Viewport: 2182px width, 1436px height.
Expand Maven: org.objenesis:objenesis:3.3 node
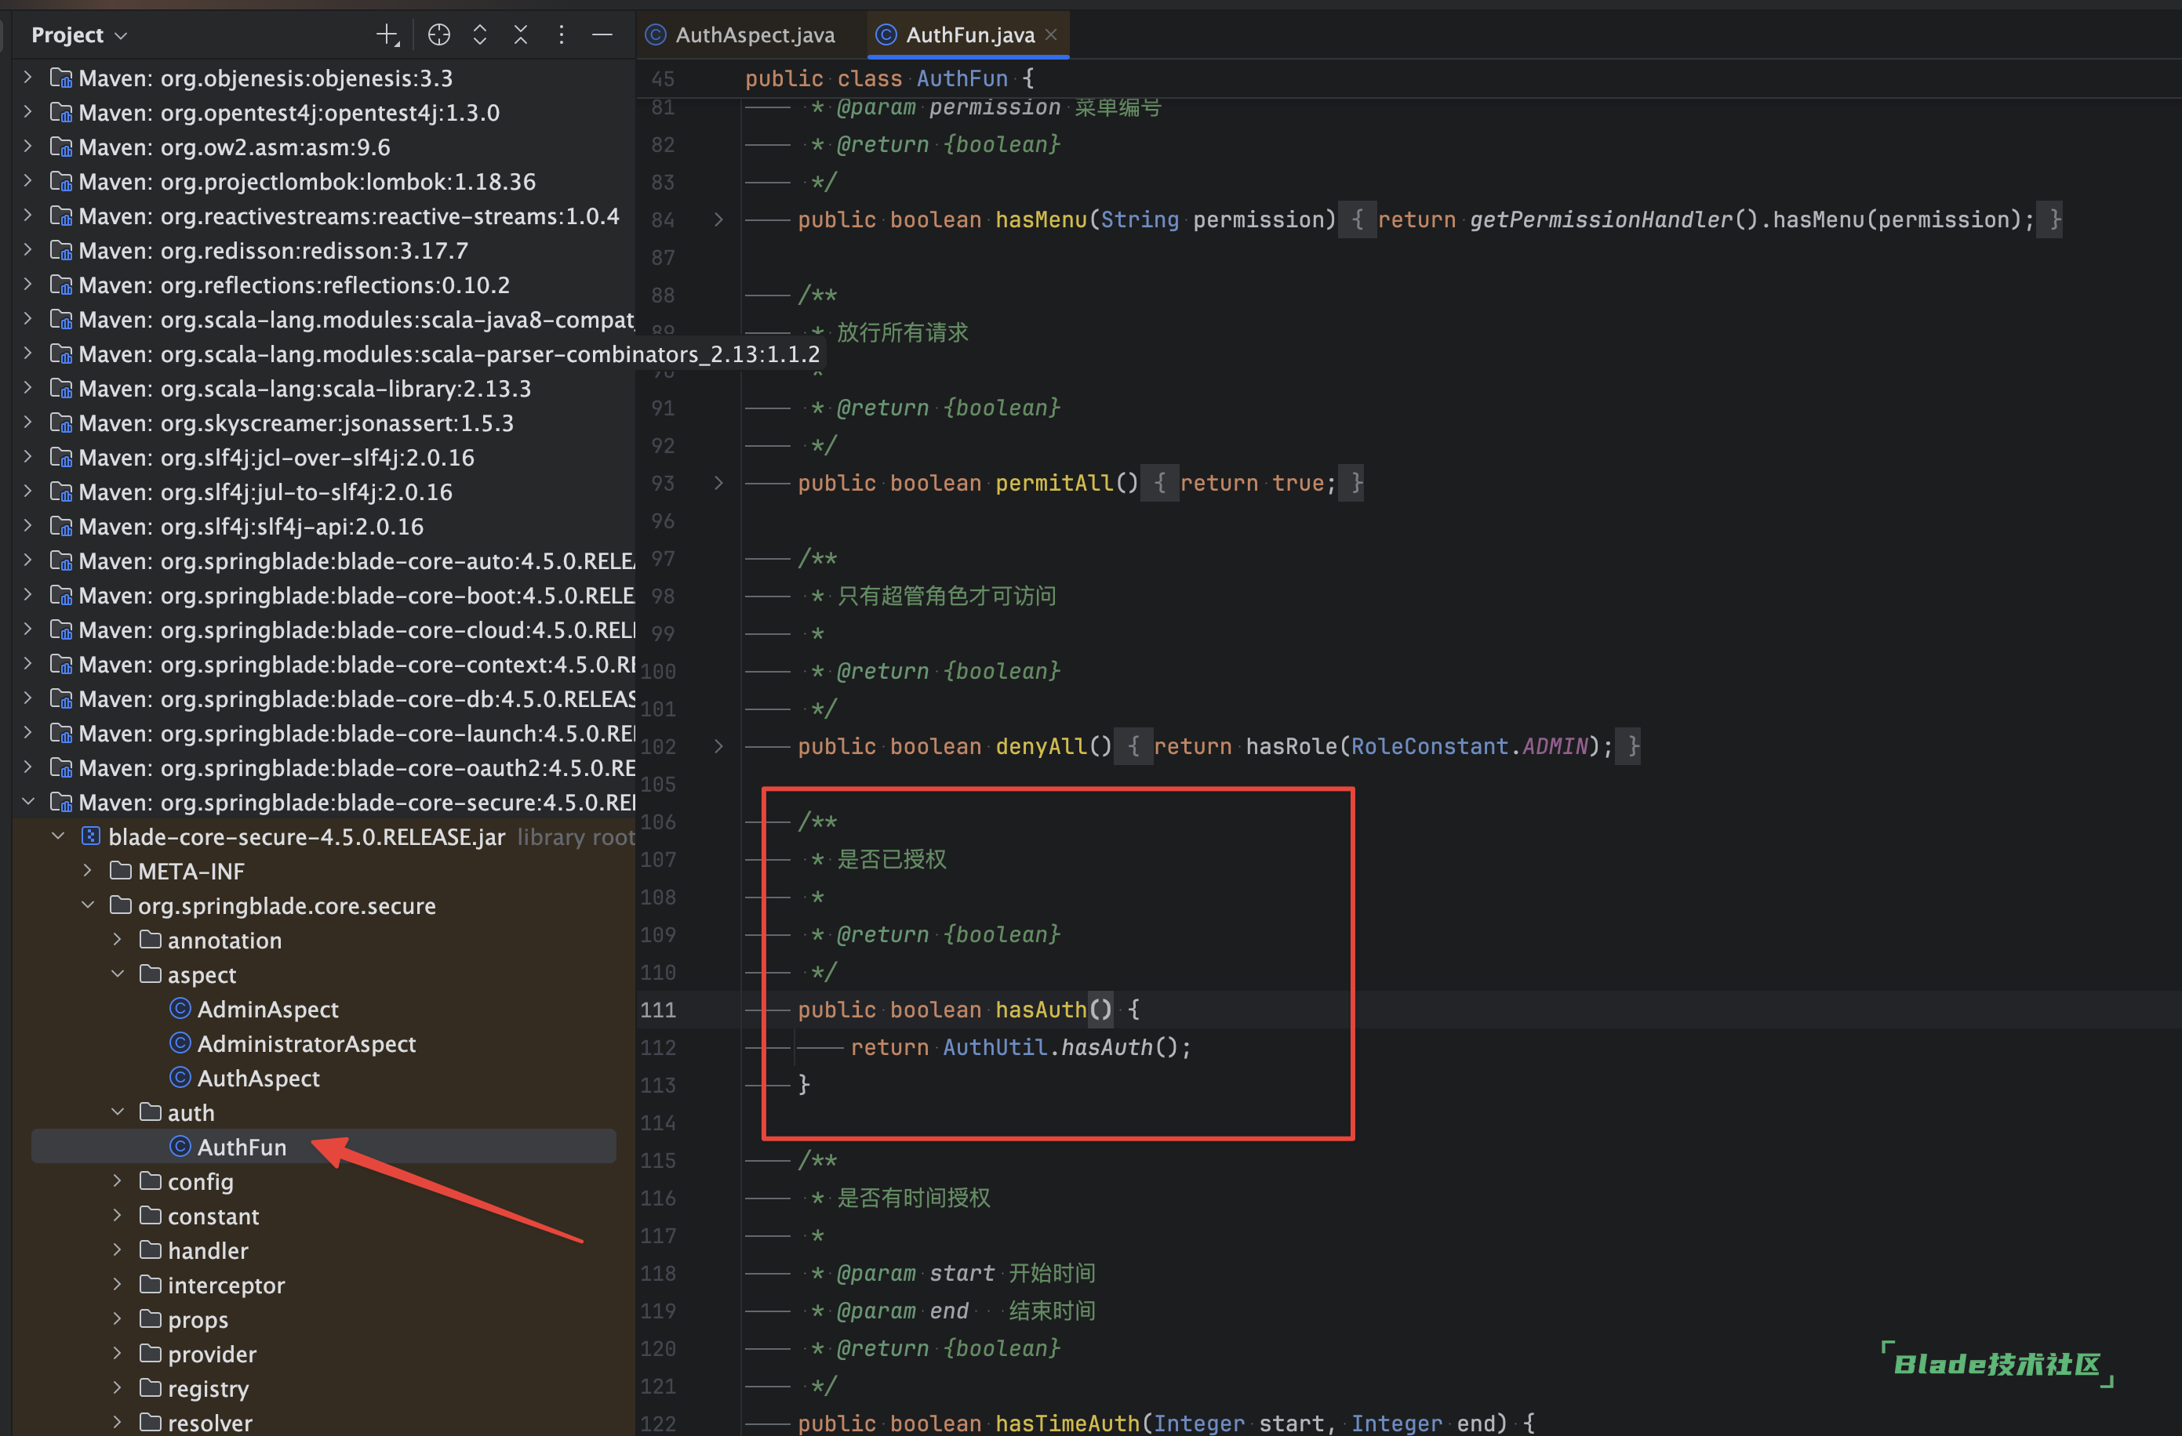[27, 78]
